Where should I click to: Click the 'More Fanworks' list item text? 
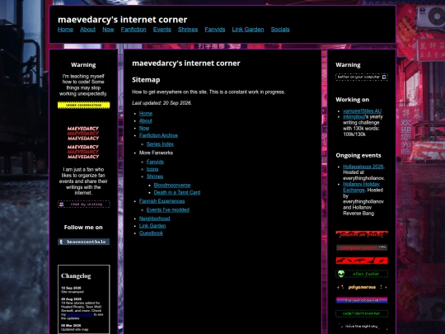[x=156, y=153]
